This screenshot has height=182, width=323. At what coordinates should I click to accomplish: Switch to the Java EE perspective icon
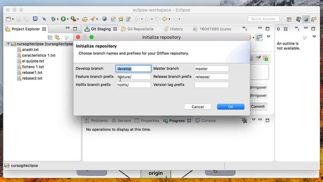[x=298, y=19]
